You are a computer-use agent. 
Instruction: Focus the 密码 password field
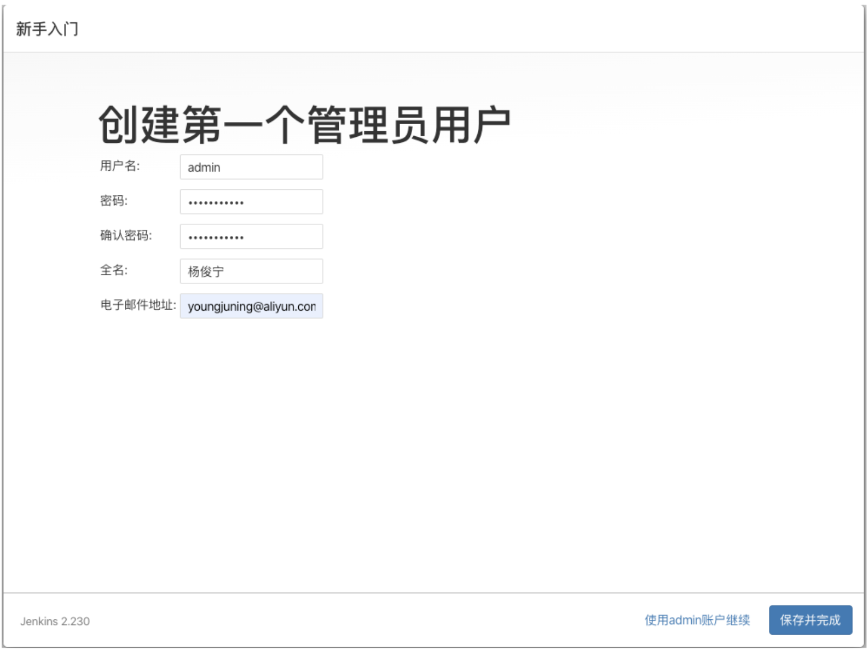(x=251, y=202)
